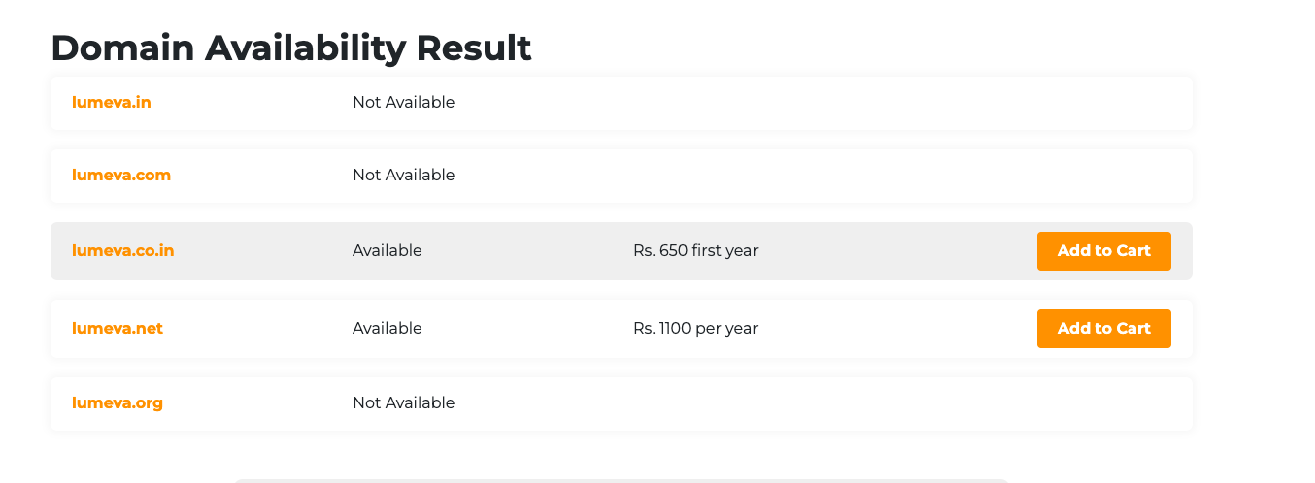Screen dimensions: 1315x483
Task: Select the lumeva.co.in domain link
Action: 123,250
